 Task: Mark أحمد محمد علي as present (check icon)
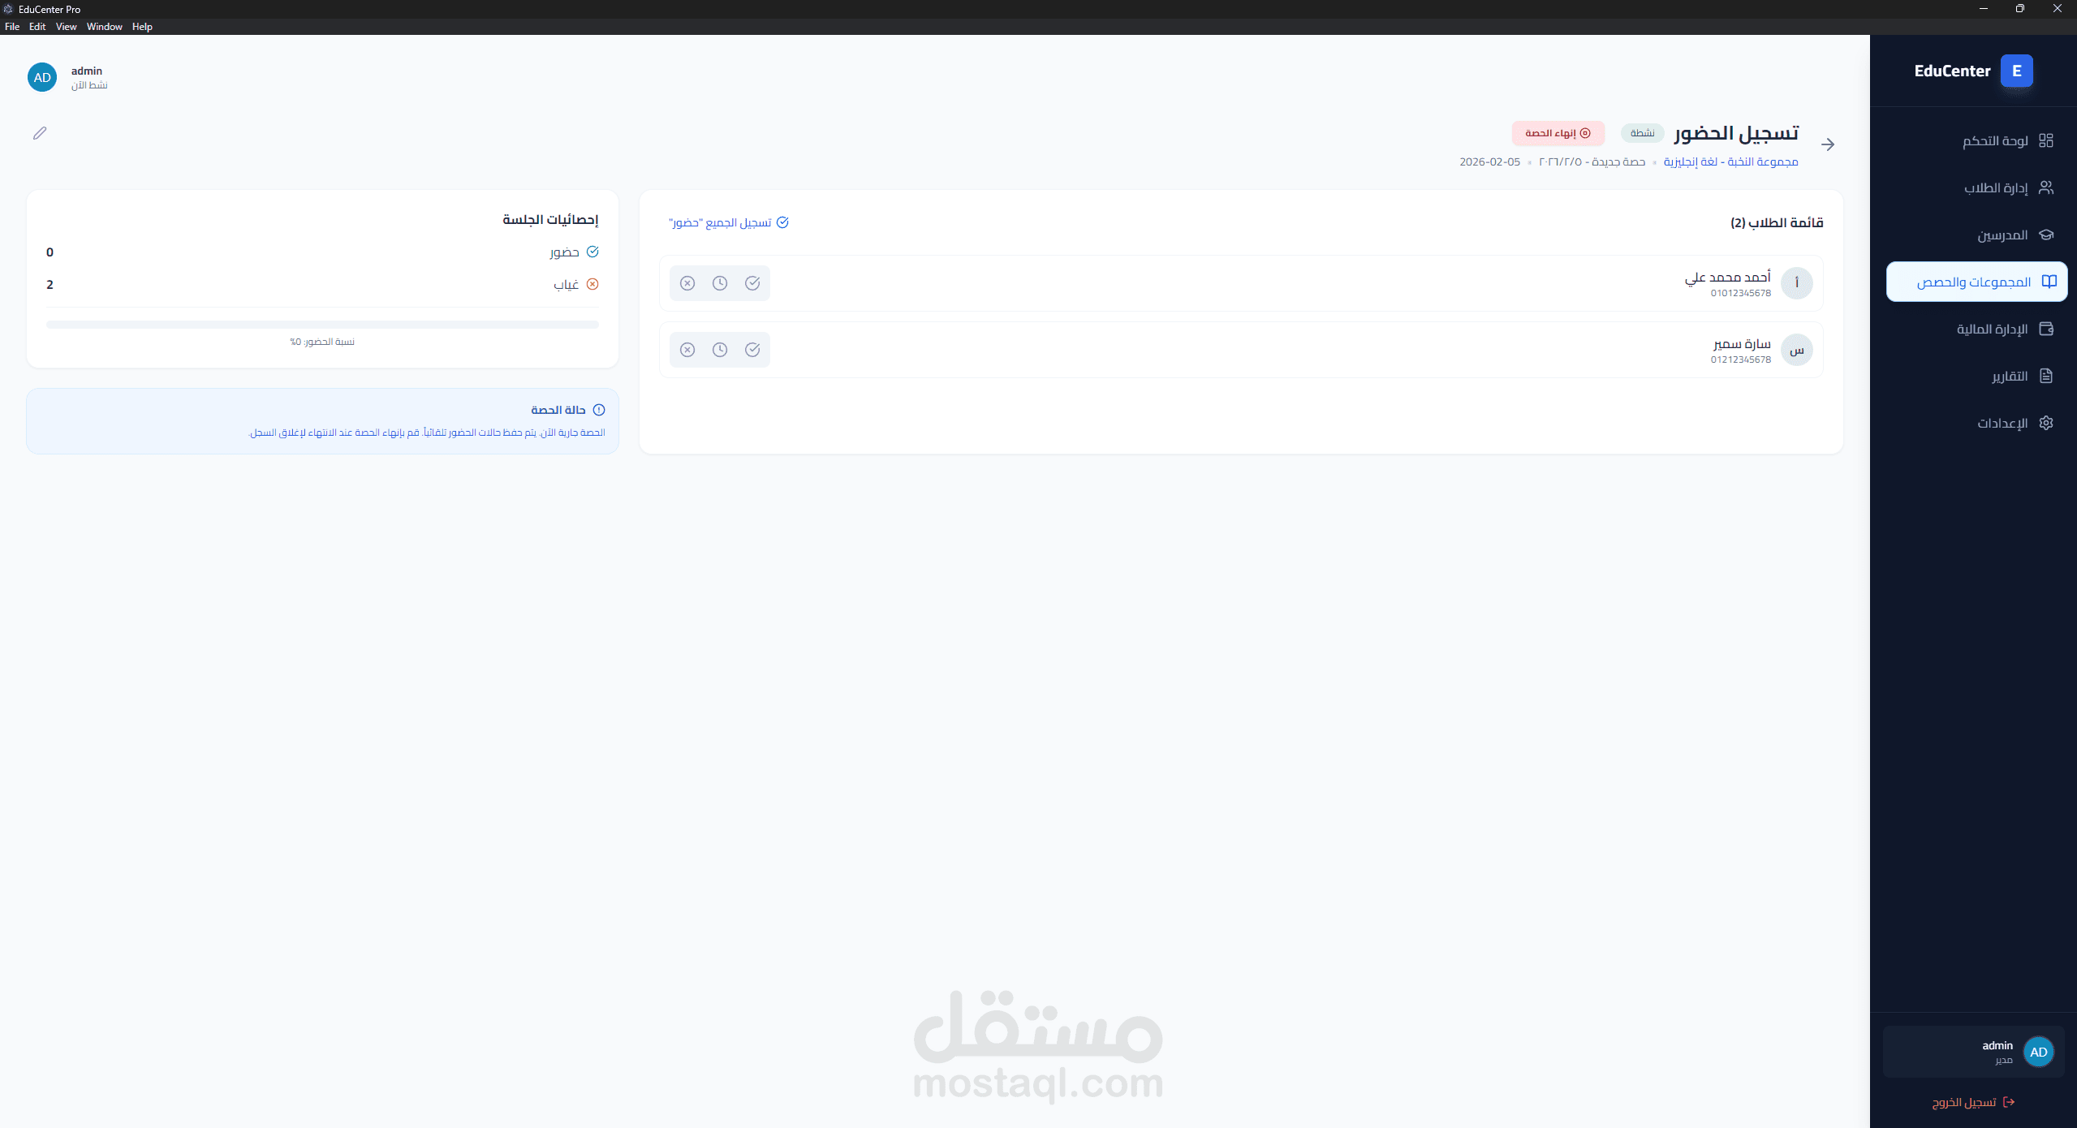click(752, 283)
